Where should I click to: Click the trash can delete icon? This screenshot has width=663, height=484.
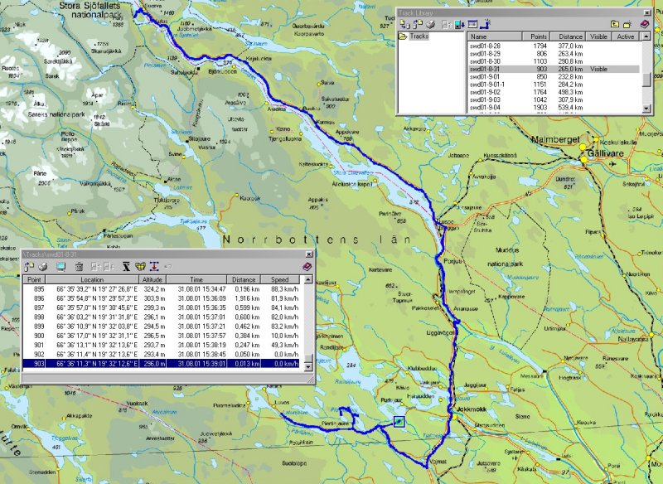[x=79, y=266]
